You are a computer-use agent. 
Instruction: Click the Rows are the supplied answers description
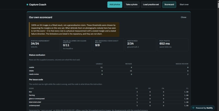click(54, 60)
